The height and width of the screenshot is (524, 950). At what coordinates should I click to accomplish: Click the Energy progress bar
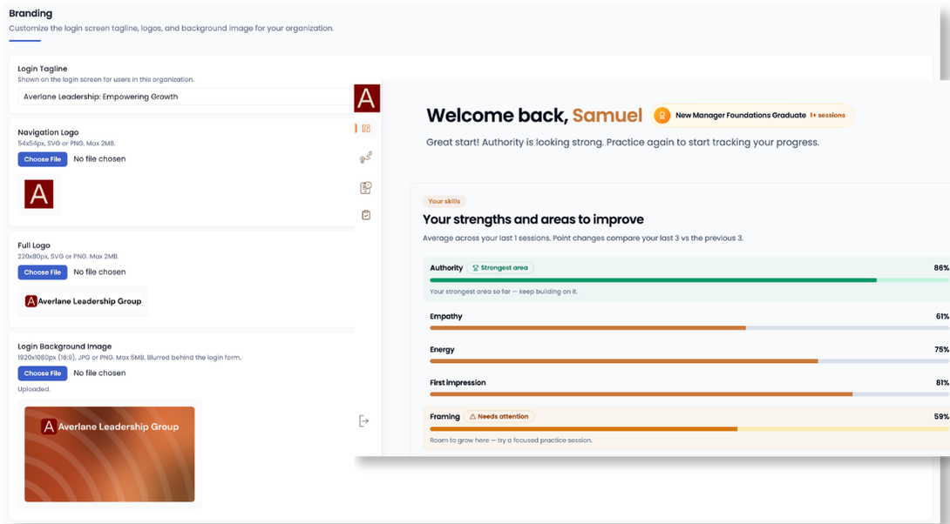pos(690,361)
